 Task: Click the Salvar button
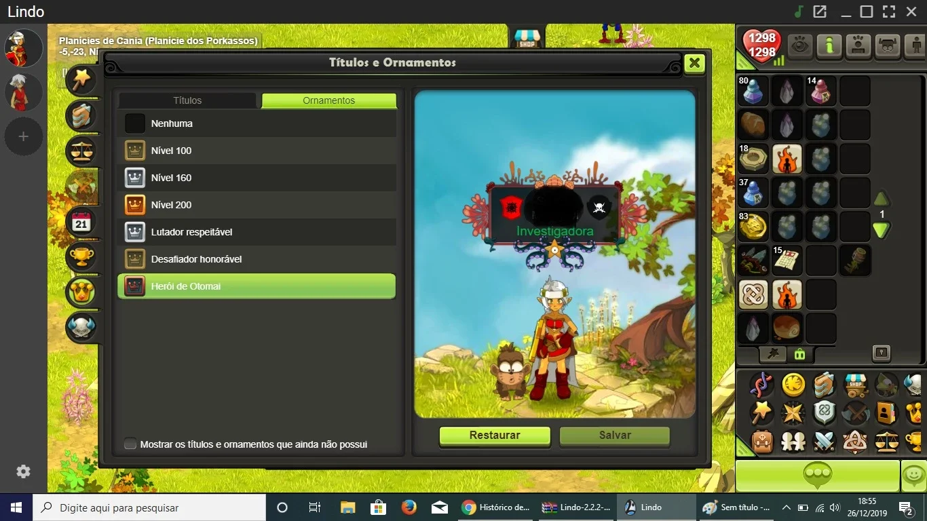point(615,436)
